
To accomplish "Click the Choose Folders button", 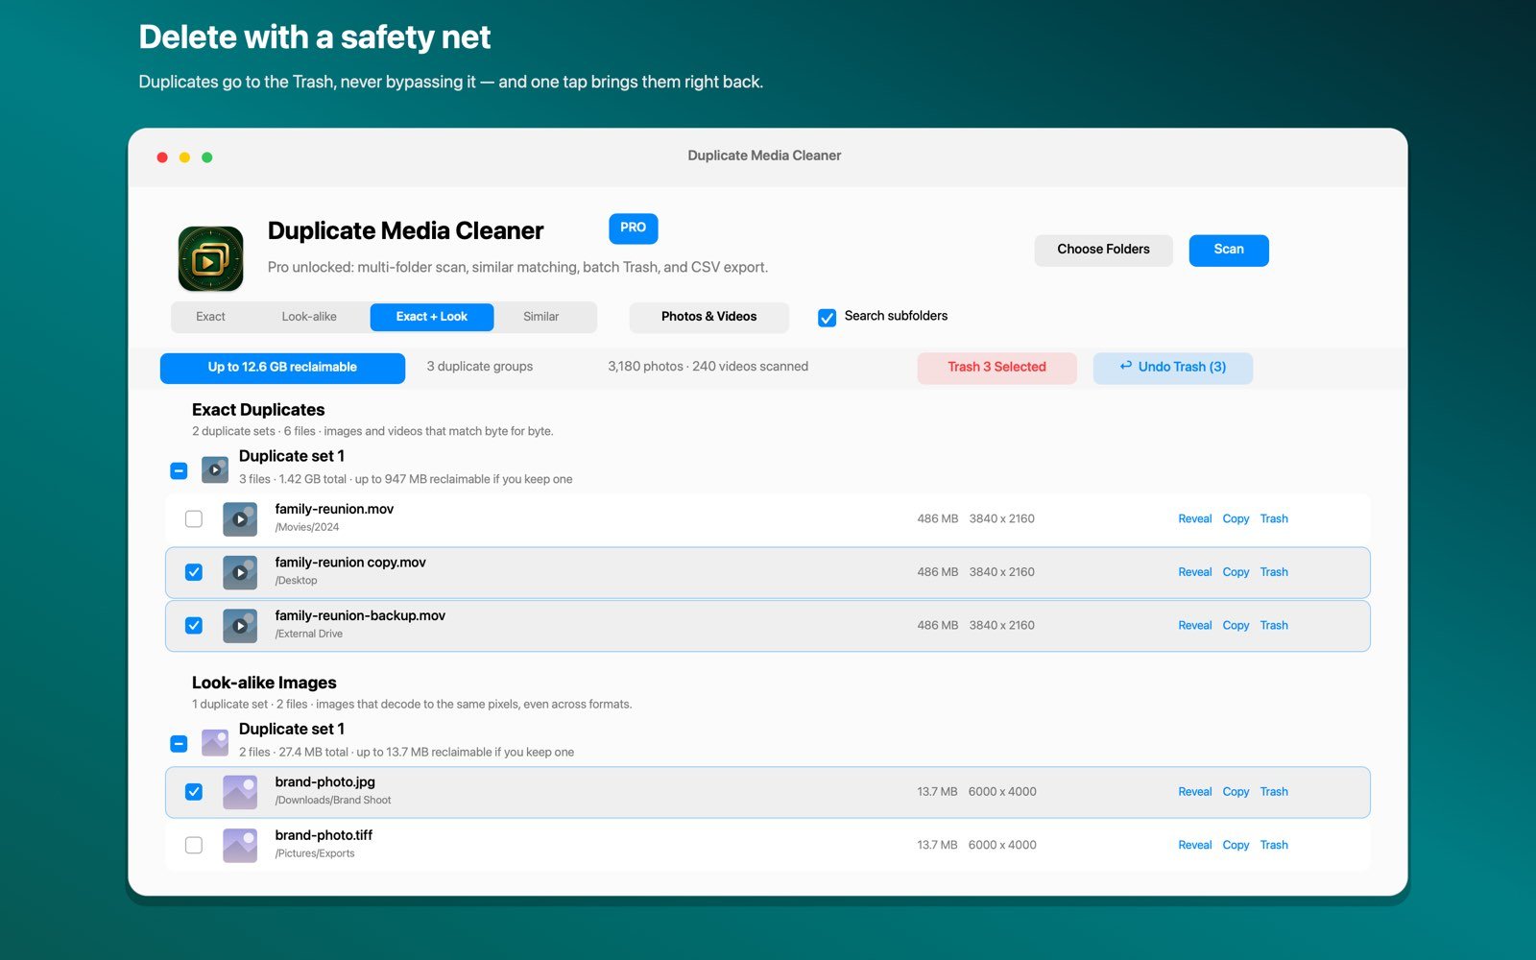I will pyautogui.click(x=1103, y=250).
